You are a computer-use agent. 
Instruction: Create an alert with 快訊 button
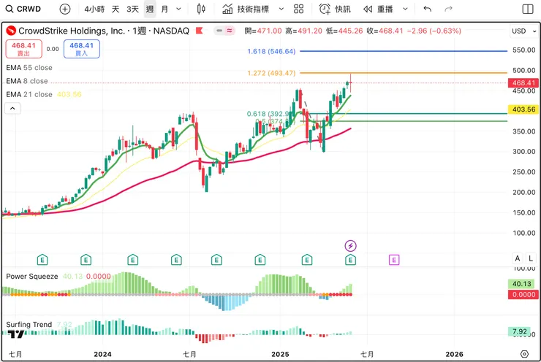click(x=335, y=9)
